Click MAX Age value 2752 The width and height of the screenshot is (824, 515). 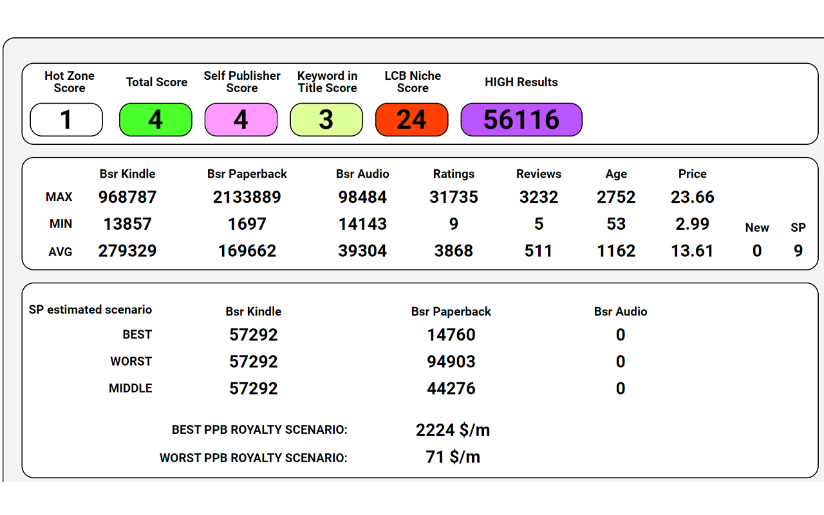(616, 197)
